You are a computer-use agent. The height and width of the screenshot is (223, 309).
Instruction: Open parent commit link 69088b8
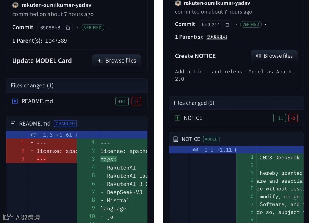click(x=216, y=37)
